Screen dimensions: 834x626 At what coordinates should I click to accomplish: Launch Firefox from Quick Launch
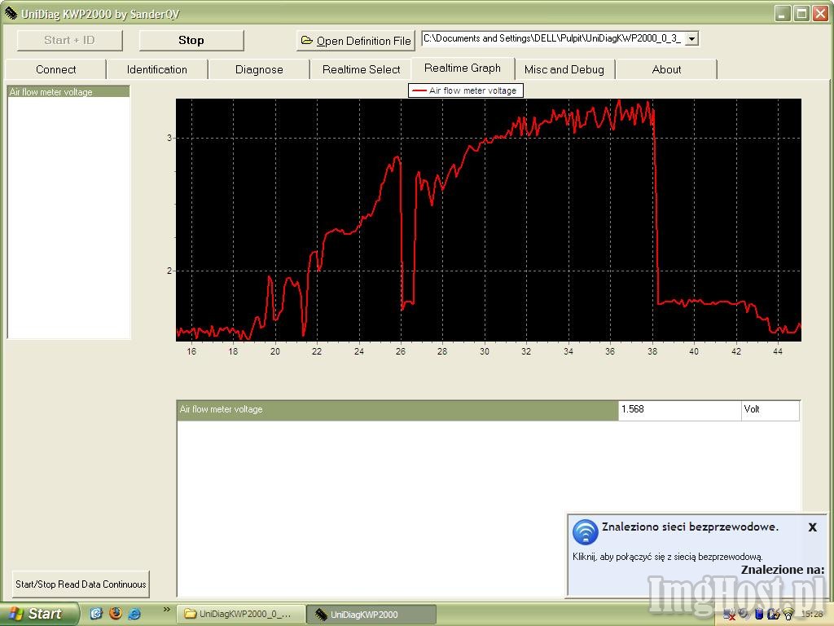pyautogui.click(x=116, y=614)
